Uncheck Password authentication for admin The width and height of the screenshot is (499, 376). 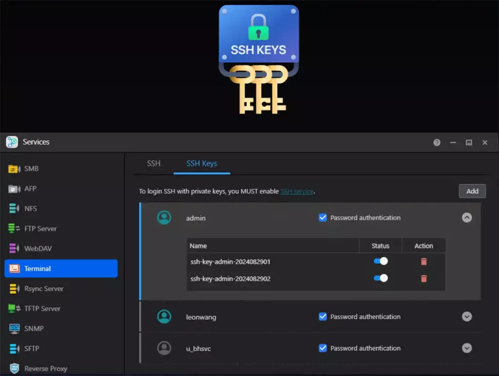click(323, 218)
